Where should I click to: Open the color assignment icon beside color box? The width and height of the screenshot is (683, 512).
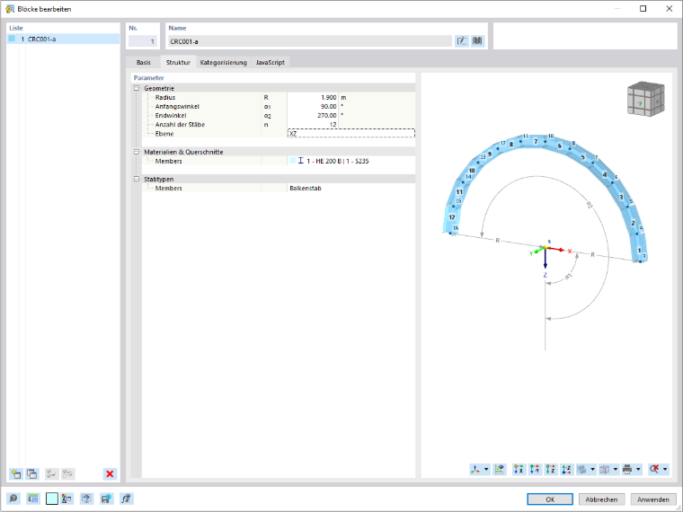[x=67, y=499]
